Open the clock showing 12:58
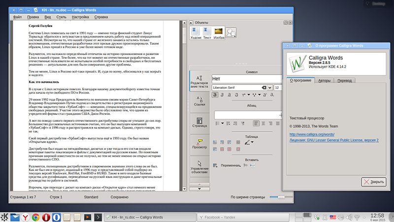The width and height of the screenshot is (394, 222). coord(377,217)
